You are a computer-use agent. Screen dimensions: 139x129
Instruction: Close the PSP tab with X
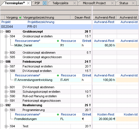tap(45, 3)
